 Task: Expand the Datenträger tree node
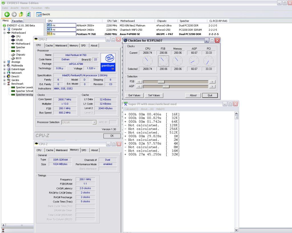tap(5, 69)
